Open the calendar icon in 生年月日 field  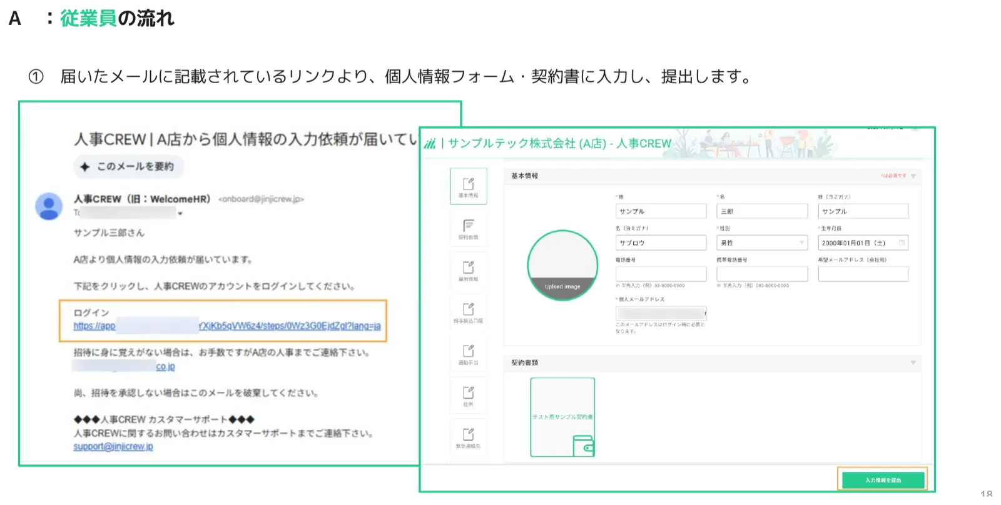point(901,242)
